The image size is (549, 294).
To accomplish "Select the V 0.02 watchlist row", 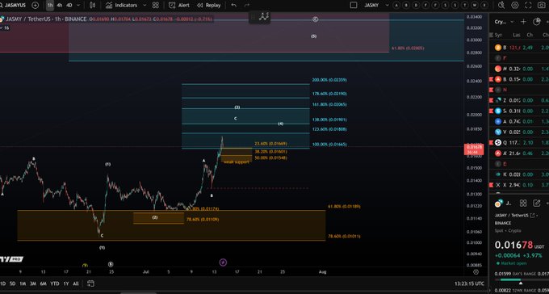I will 518,132.
